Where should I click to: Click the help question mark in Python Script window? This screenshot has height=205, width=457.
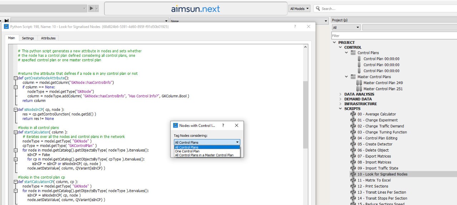tap(295, 26)
